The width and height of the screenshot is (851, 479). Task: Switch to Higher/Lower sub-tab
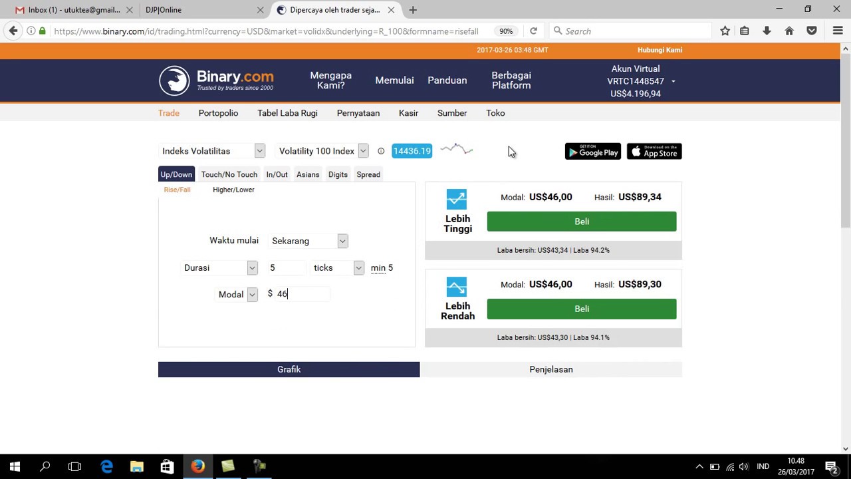tap(233, 190)
